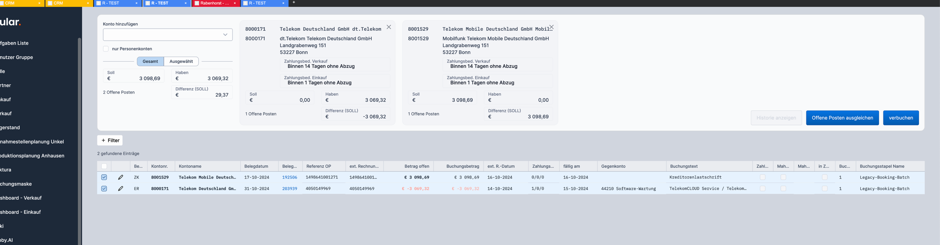Open a new browser tab with plus icon

[x=294, y=2]
